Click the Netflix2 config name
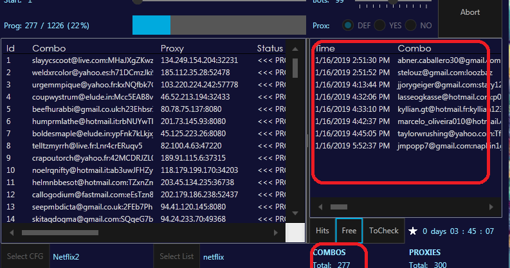This screenshot has width=510, height=268. tap(66, 257)
